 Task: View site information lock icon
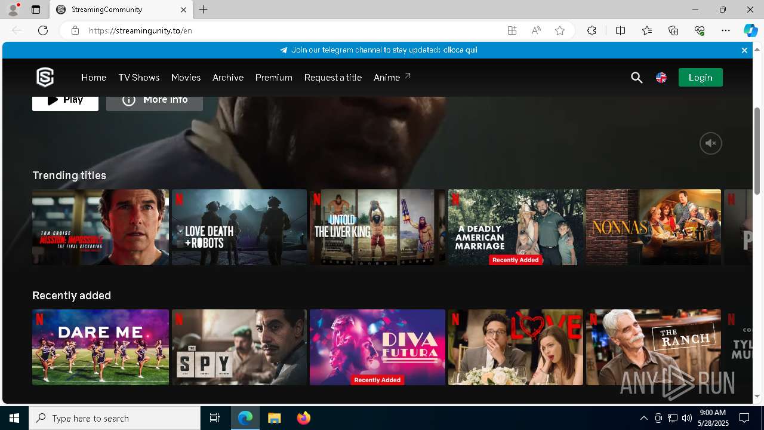pyautogui.click(x=75, y=30)
